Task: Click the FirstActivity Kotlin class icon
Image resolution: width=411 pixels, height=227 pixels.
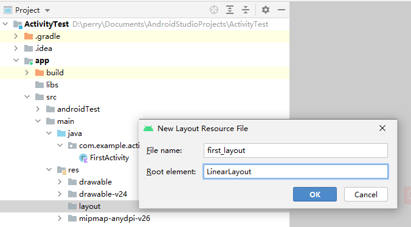Action: pos(83,158)
